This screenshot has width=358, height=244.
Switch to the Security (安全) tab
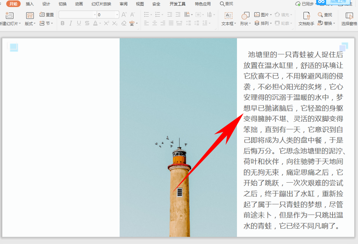156,4
